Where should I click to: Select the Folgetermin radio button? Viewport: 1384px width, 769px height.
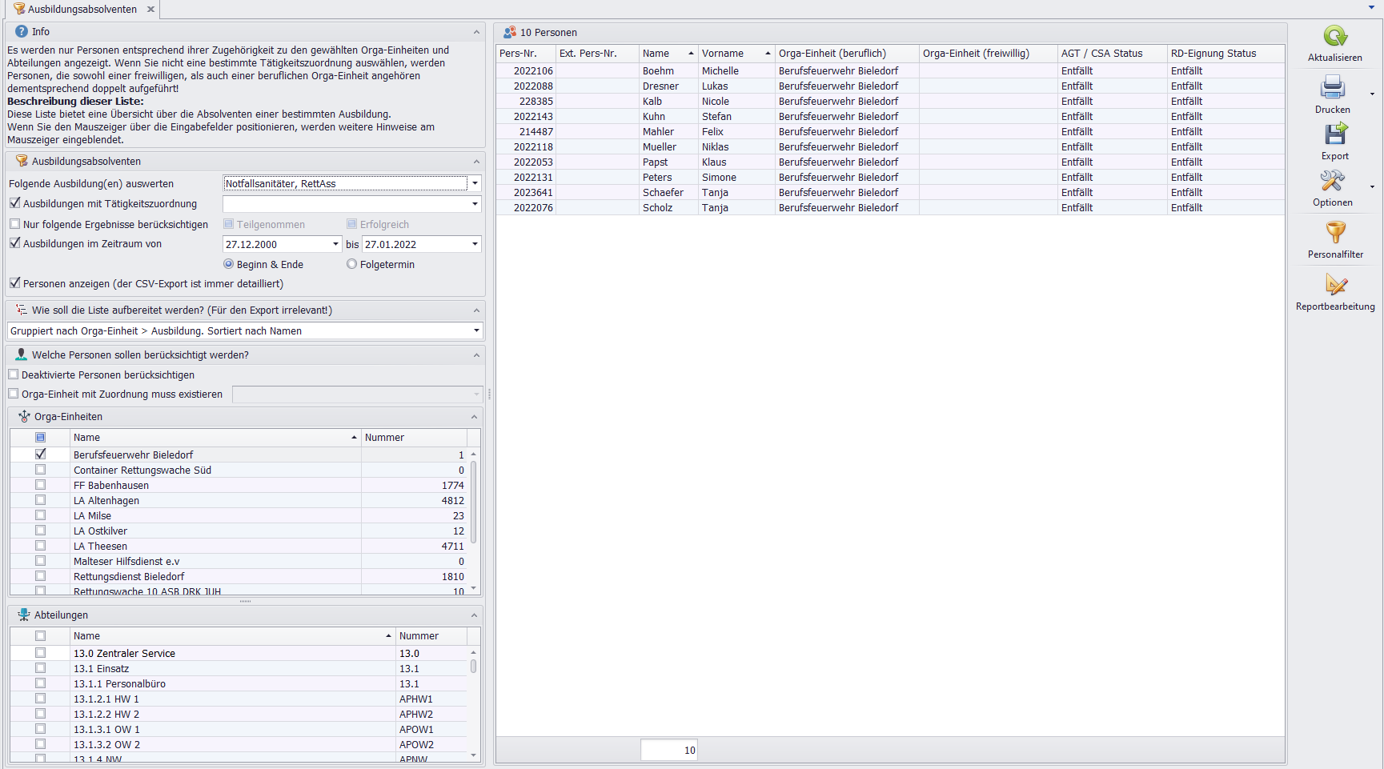[351, 264]
